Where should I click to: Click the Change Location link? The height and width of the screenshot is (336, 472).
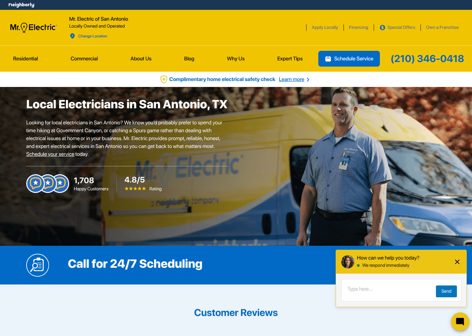click(93, 36)
